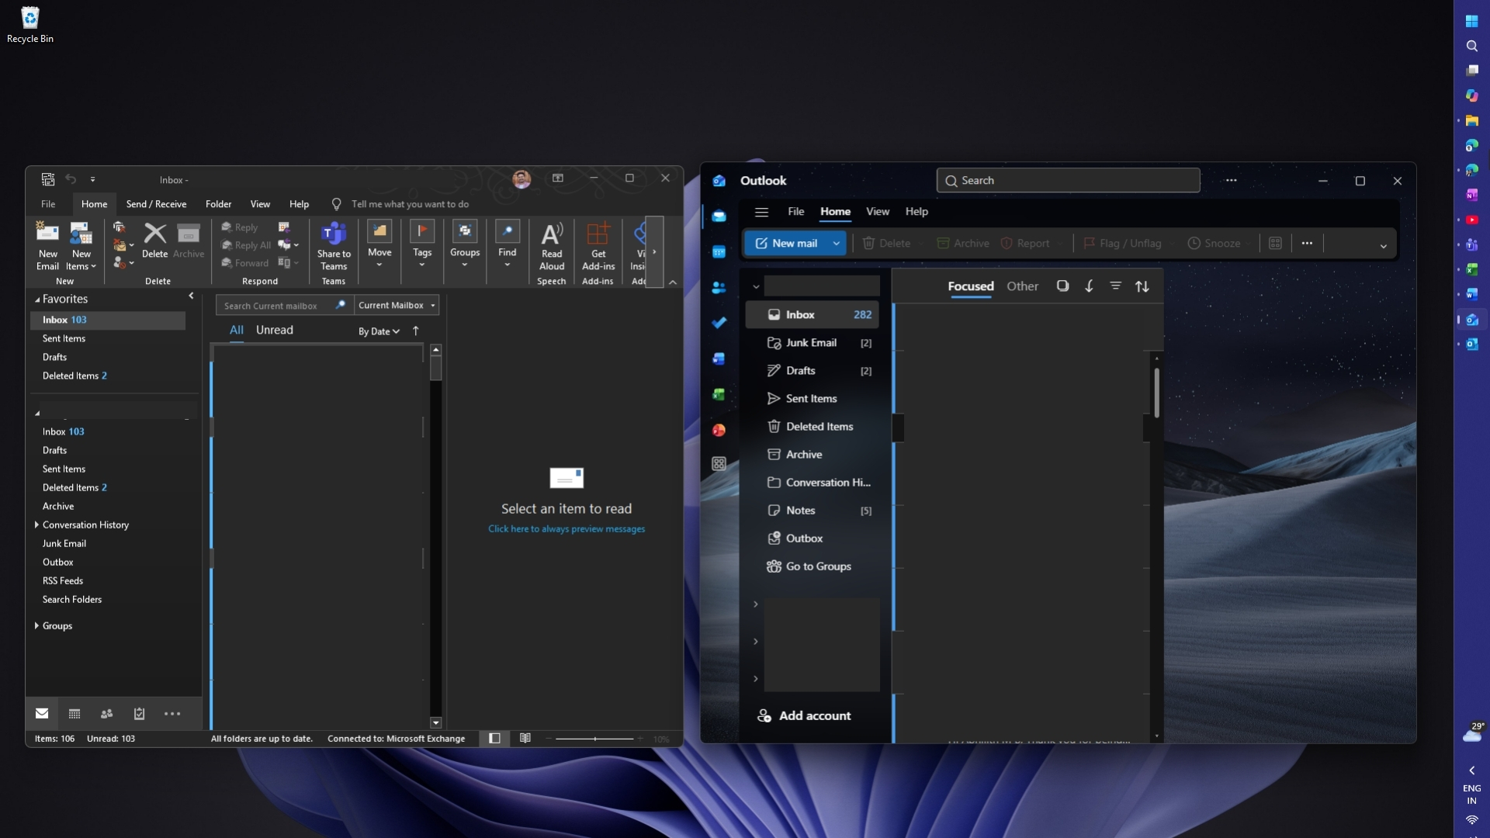Click New mail button in new Outlook
The width and height of the screenshot is (1490, 838).
[785, 244]
